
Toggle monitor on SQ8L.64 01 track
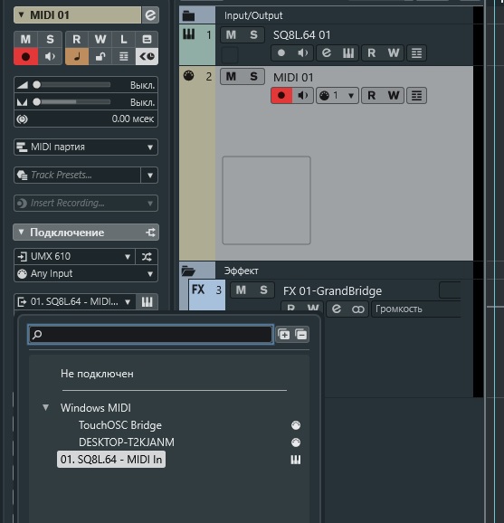pyautogui.click(x=302, y=53)
